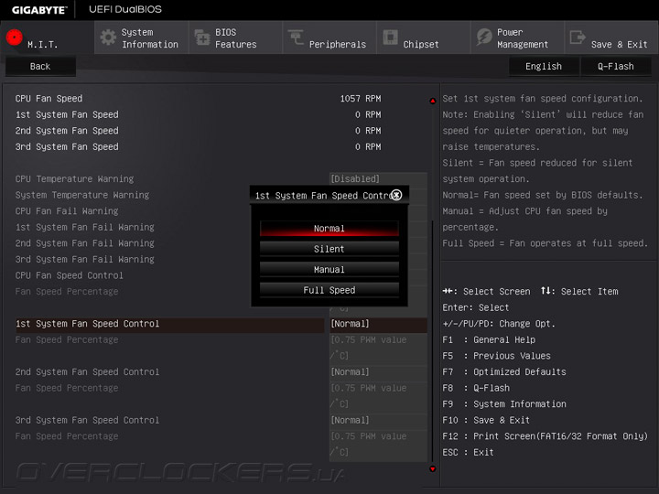Select 3rd System Fan Speed Control label

(88, 421)
